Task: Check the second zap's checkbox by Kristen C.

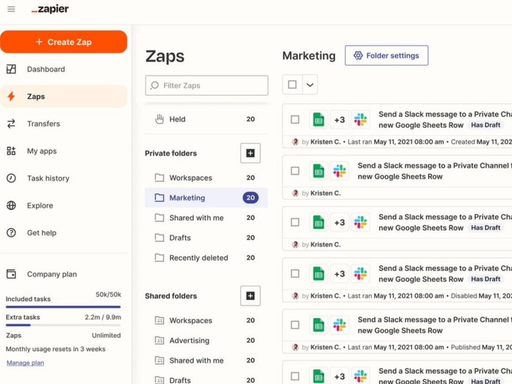Action: click(x=295, y=171)
